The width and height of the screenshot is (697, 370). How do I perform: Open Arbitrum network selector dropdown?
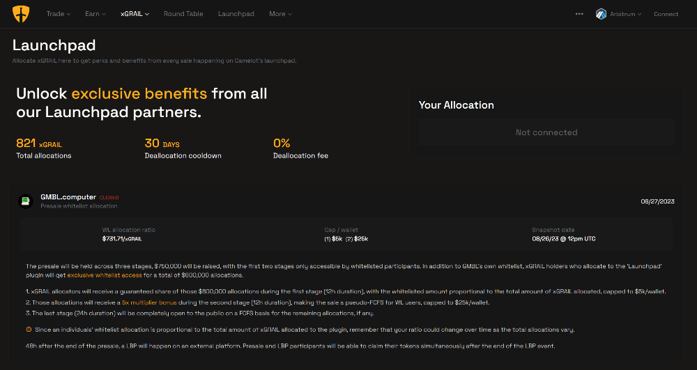click(619, 14)
